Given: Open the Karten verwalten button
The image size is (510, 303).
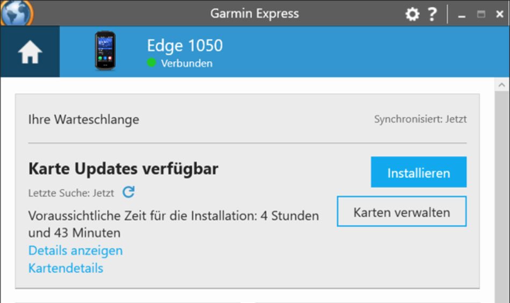Looking at the screenshot, I should 402,211.
